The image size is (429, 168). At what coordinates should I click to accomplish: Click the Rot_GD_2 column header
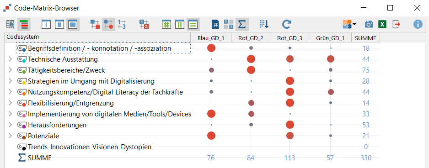click(250, 37)
